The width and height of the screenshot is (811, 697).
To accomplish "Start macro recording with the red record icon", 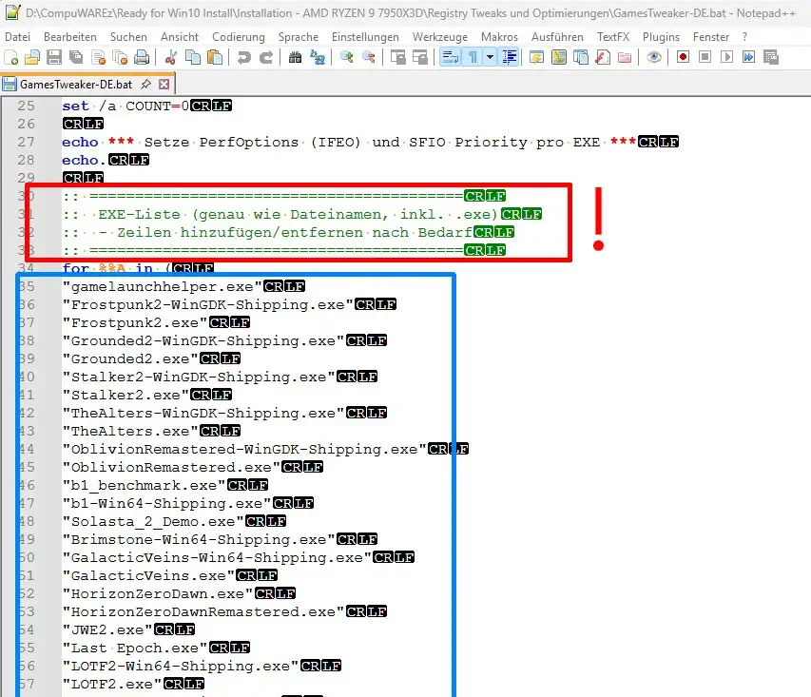I will coord(682,58).
